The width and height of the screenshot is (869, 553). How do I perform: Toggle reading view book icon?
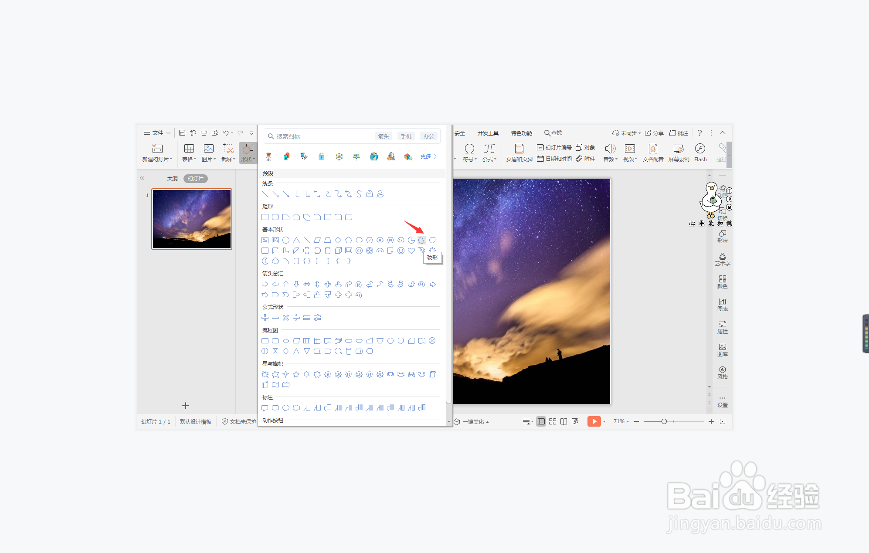[563, 421]
